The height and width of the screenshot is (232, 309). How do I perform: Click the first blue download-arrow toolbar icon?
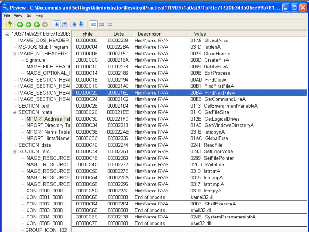56,24
